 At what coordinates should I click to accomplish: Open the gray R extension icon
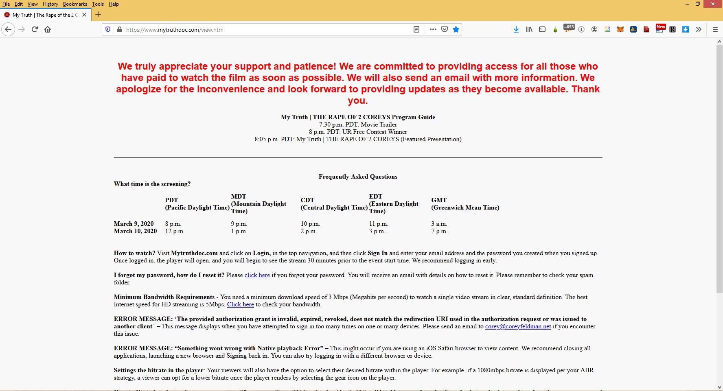click(673, 29)
